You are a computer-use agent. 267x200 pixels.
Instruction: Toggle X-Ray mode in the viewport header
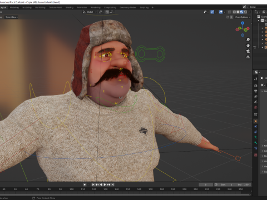(230, 12)
